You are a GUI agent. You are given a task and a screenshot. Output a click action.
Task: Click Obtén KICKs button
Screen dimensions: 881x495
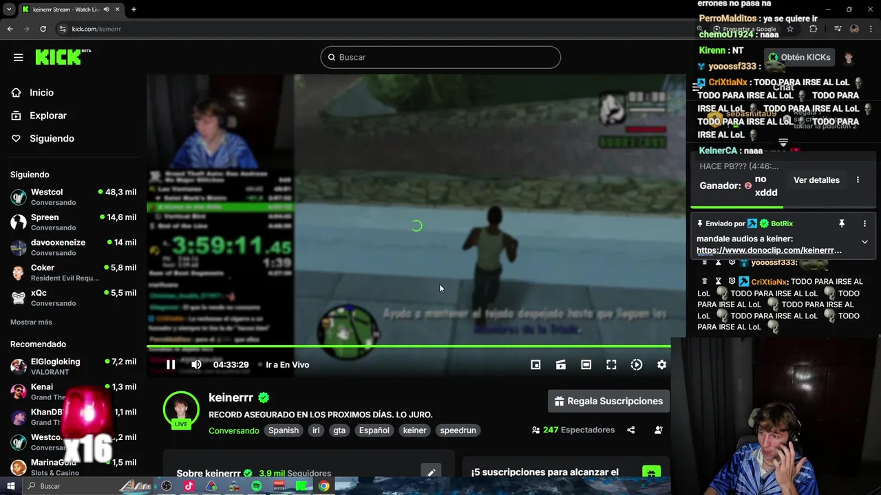tap(799, 57)
